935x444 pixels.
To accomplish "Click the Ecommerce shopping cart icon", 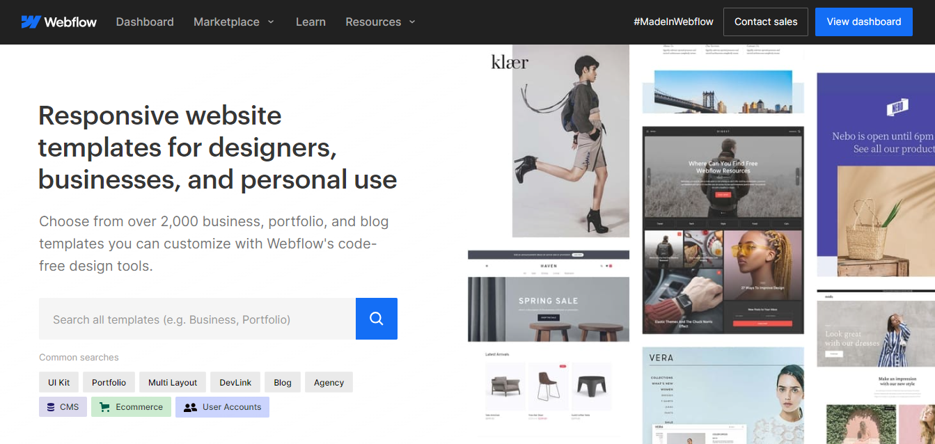I will click(x=104, y=407).
